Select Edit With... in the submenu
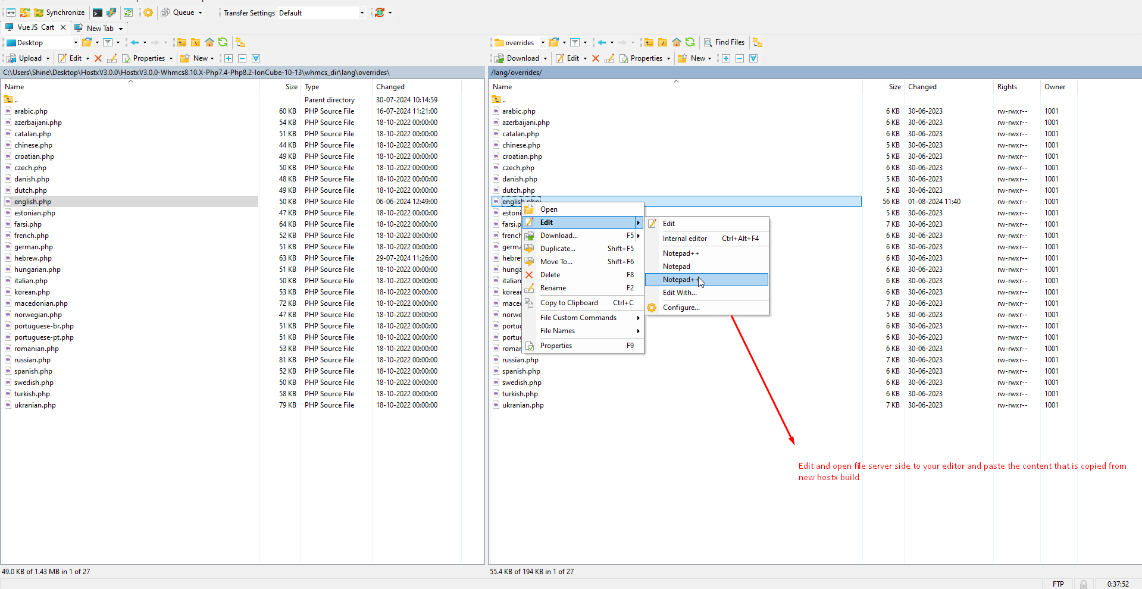 click(x=680, y=293)
